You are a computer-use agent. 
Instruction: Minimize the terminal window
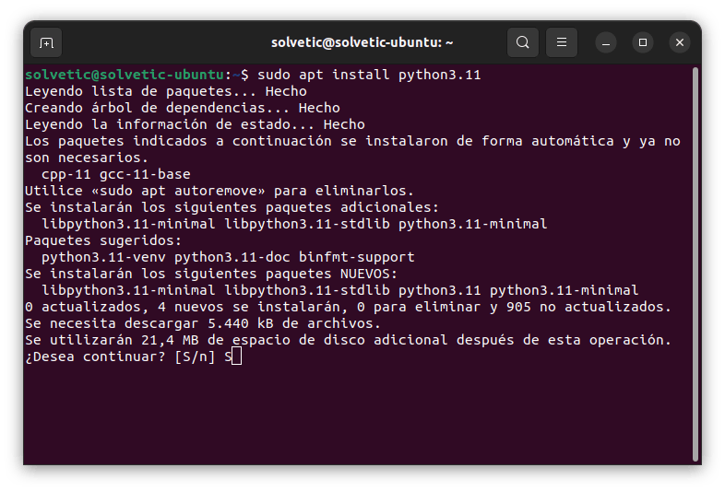tap(606, 42)
